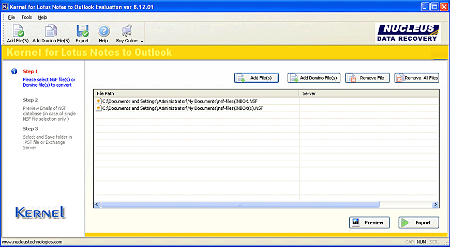Open the Tools menu
This screenshot has height=247, width=450.
pyautogui.click(x=27, y=17)
